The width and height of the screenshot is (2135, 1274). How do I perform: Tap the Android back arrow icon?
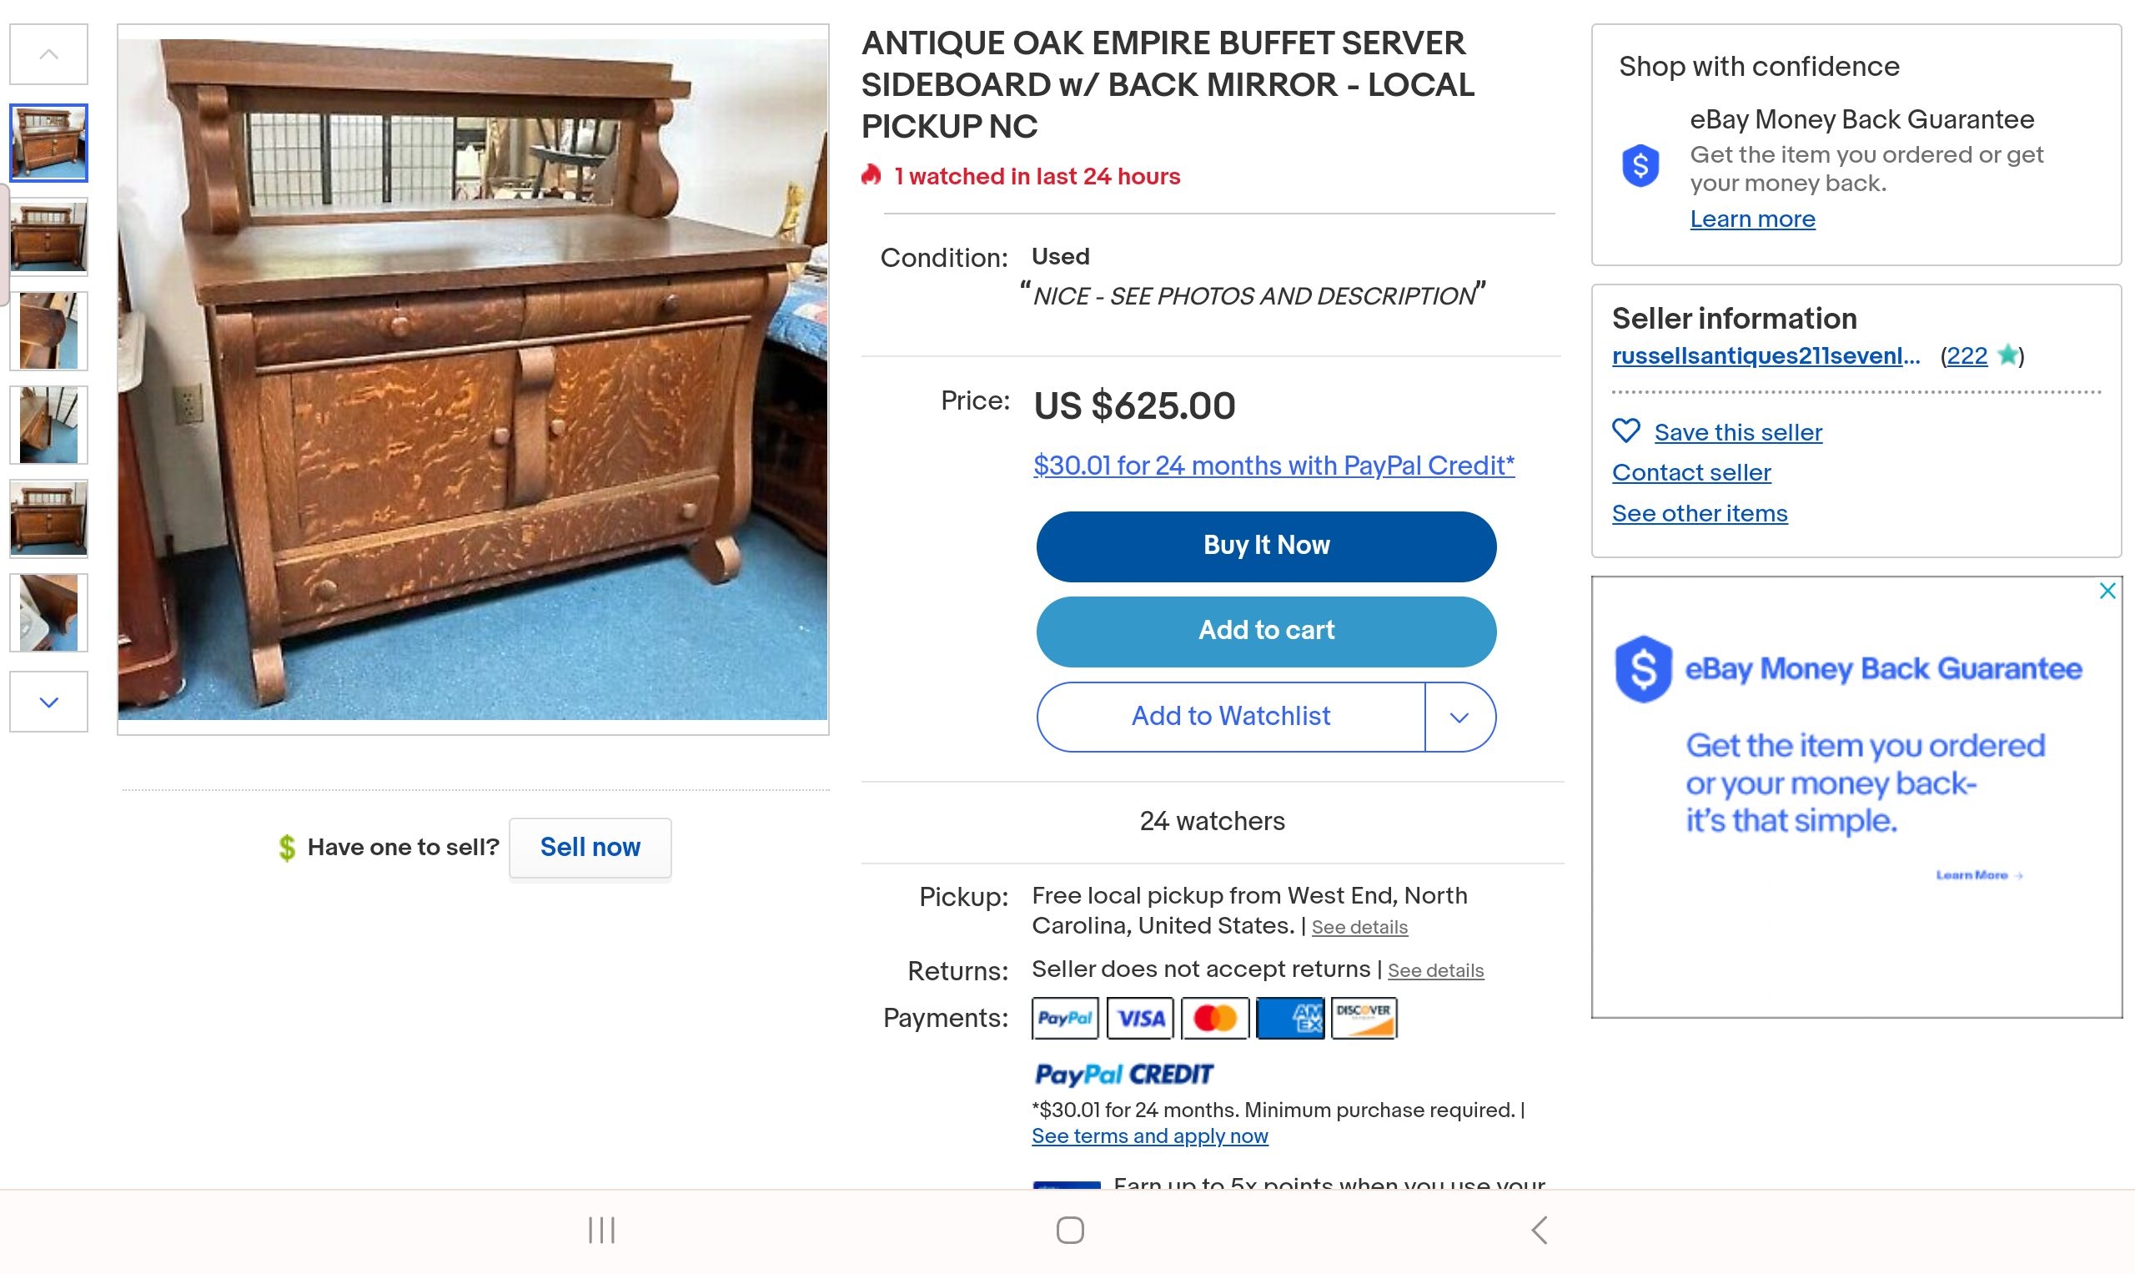point(1540,1231)
